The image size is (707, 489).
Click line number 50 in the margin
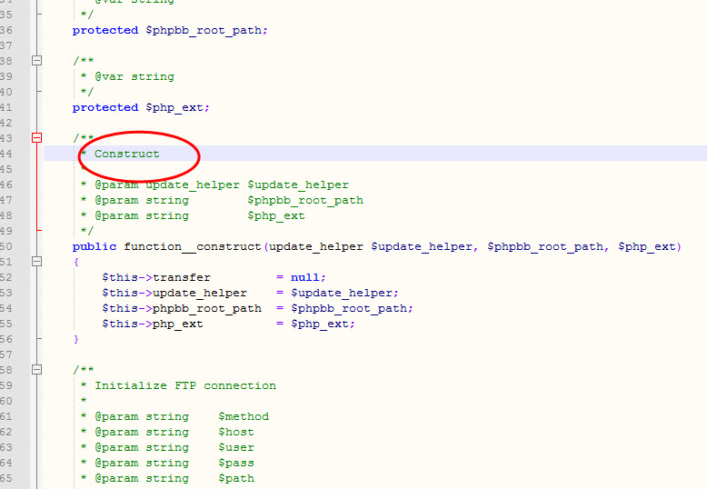click(x=6, y=246)
